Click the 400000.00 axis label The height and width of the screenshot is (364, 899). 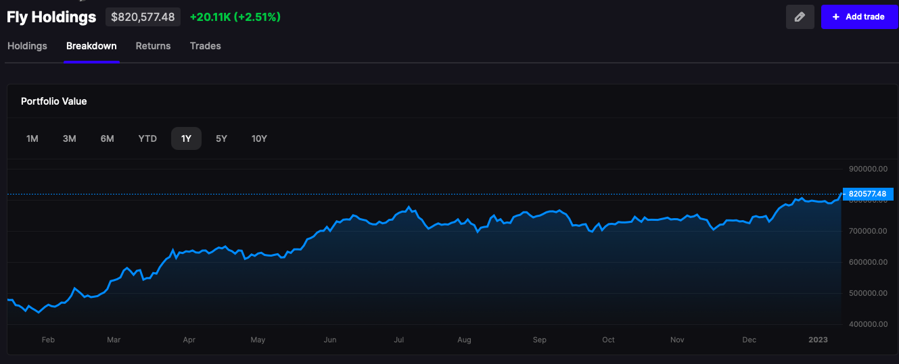[x=867, y=324]
